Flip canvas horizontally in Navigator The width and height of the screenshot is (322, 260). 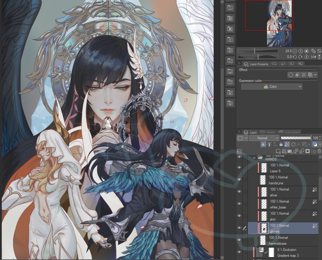313,57
